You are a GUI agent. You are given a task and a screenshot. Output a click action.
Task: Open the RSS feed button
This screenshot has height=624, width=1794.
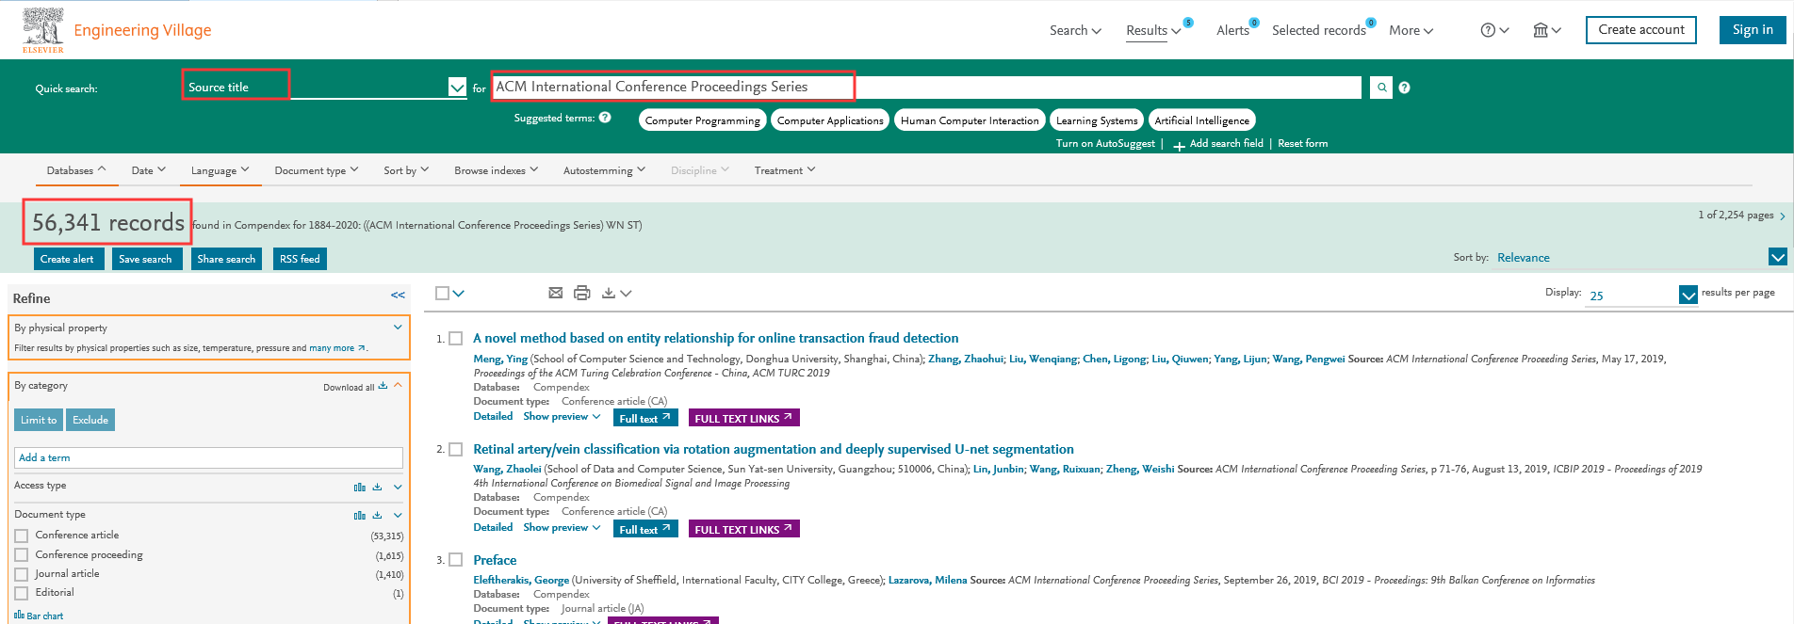(x=300, y=259)
